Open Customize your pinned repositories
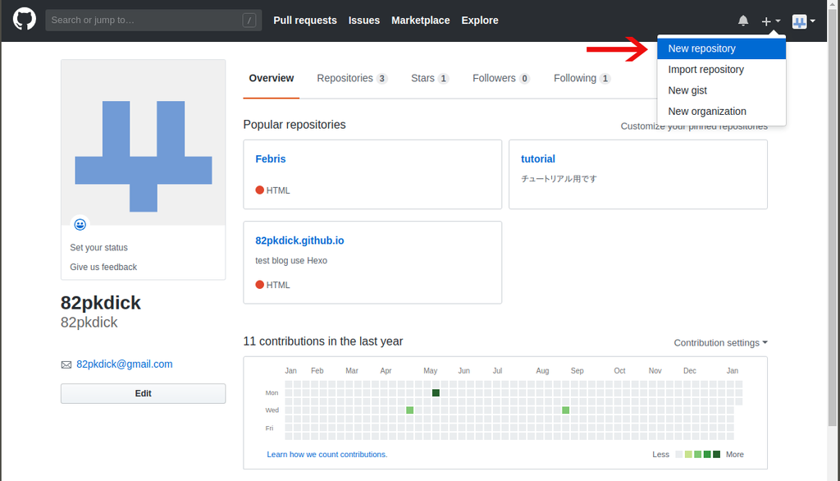840x481 pixels. point(692,126)
